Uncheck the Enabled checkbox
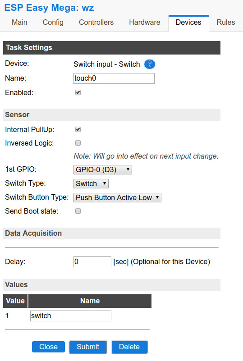243x361 pixels. pyautogui.click(x=78, y=92)
